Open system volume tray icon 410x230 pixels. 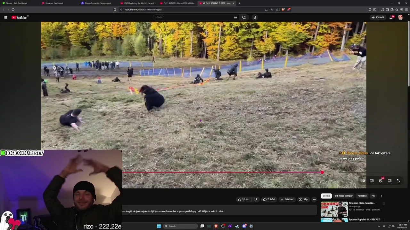point(393,226)
